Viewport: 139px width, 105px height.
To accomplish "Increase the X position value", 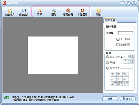I will [129, 57].
